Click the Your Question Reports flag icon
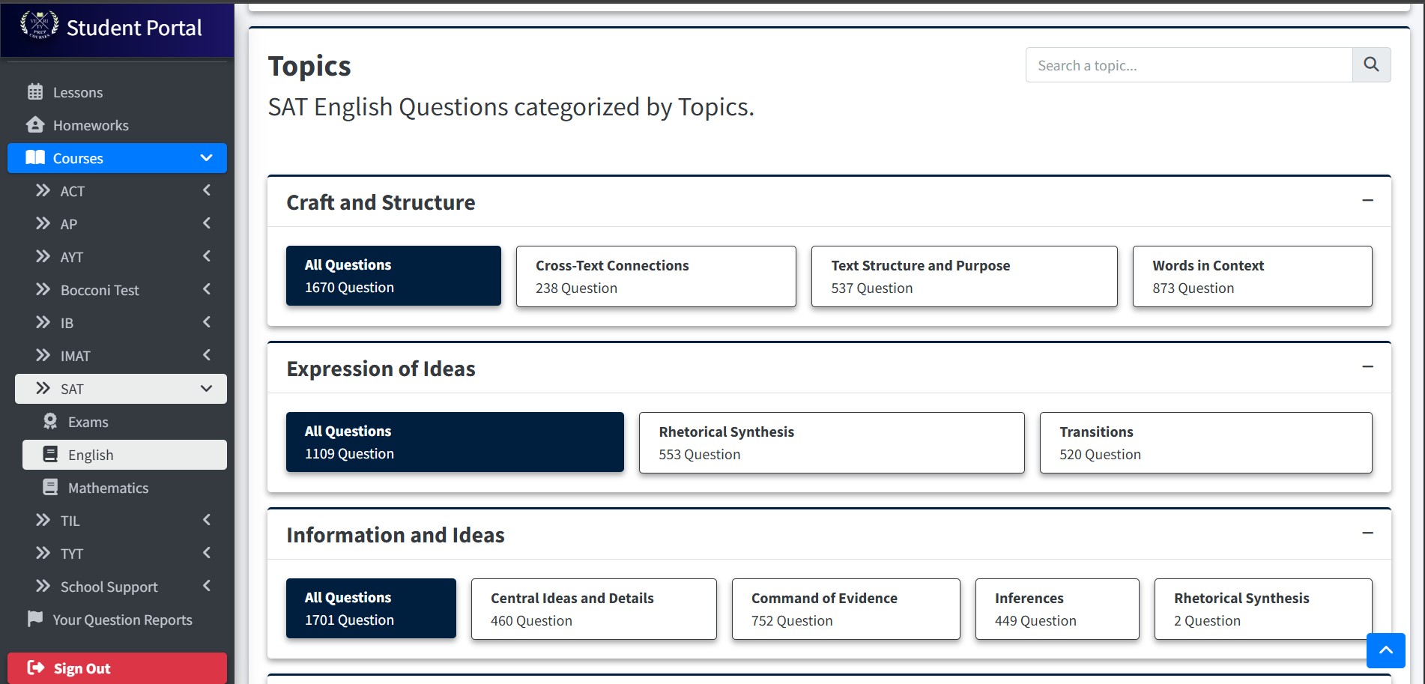Image resolution: width=1425 pixels, height=684 pixels. (35, 620)
